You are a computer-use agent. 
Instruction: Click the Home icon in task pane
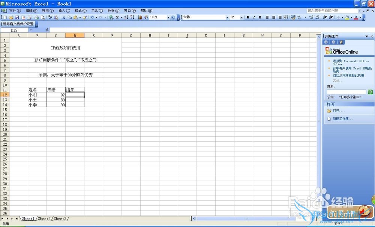[341, 42]
